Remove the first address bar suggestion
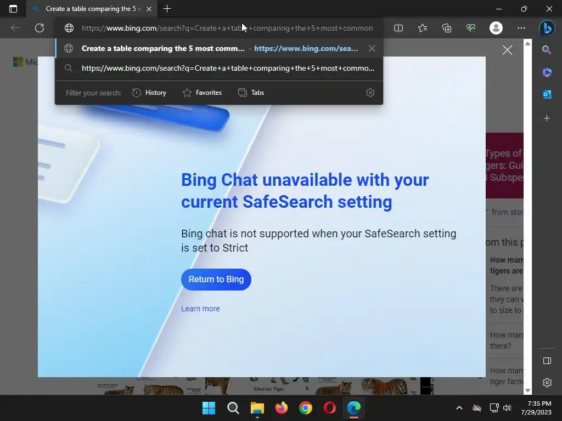Viewport: 562px width, 421px height. click(x=372, y=48)
